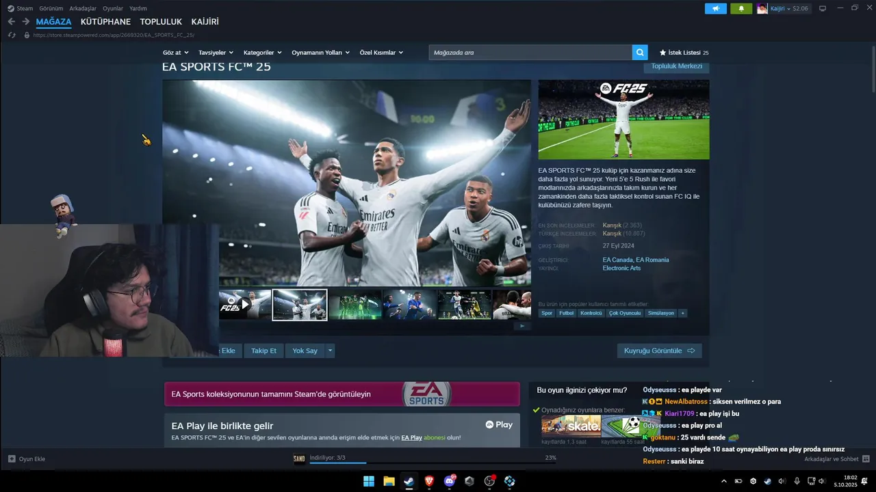This screenshot has height=492, width=876.
Task: Expand the Kaijiri account dropdown
Action: point(789,8)
